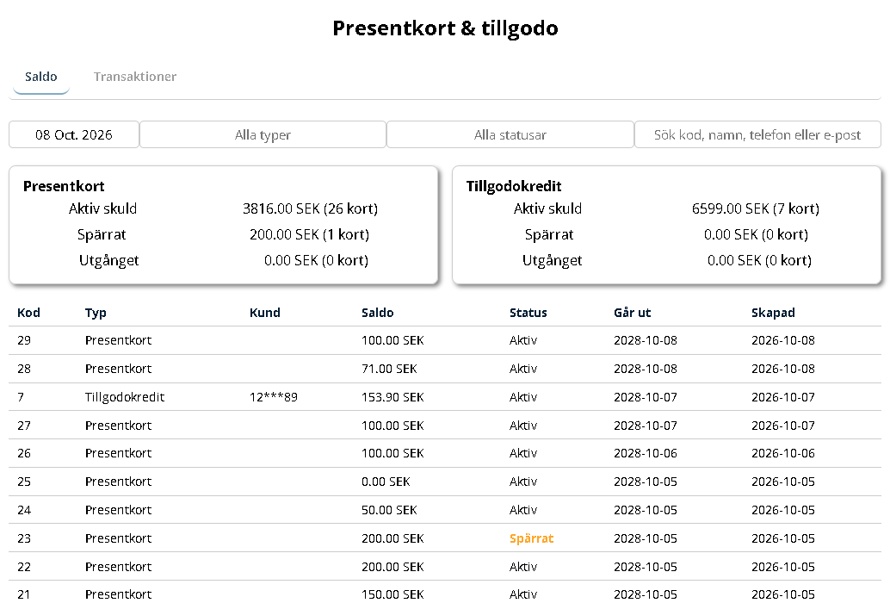The image size is (890, 603).
Task: Select the Spärrat status on row 23
Action: (531, 538)
